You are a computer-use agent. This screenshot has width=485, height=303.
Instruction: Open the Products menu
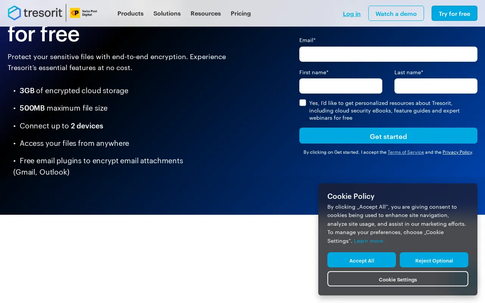[130, 13]
